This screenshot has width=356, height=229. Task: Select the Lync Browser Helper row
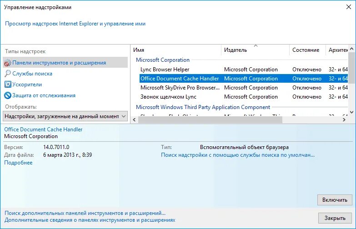244,70
